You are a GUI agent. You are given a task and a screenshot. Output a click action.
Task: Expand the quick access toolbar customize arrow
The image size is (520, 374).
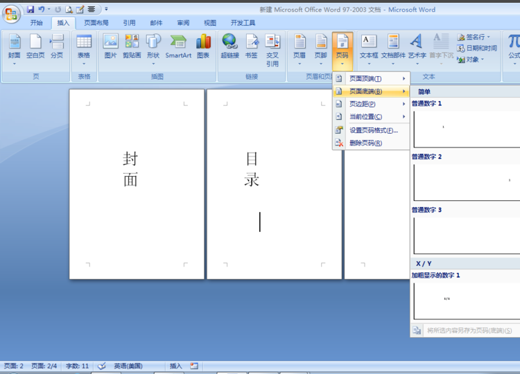pyautogui.click(x=106, y=9)
